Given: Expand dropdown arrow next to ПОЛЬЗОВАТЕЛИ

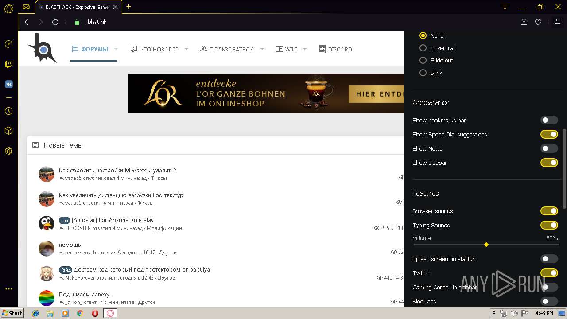Looking at the screenshot, I should pyautogui.click(x=262, y=49).
